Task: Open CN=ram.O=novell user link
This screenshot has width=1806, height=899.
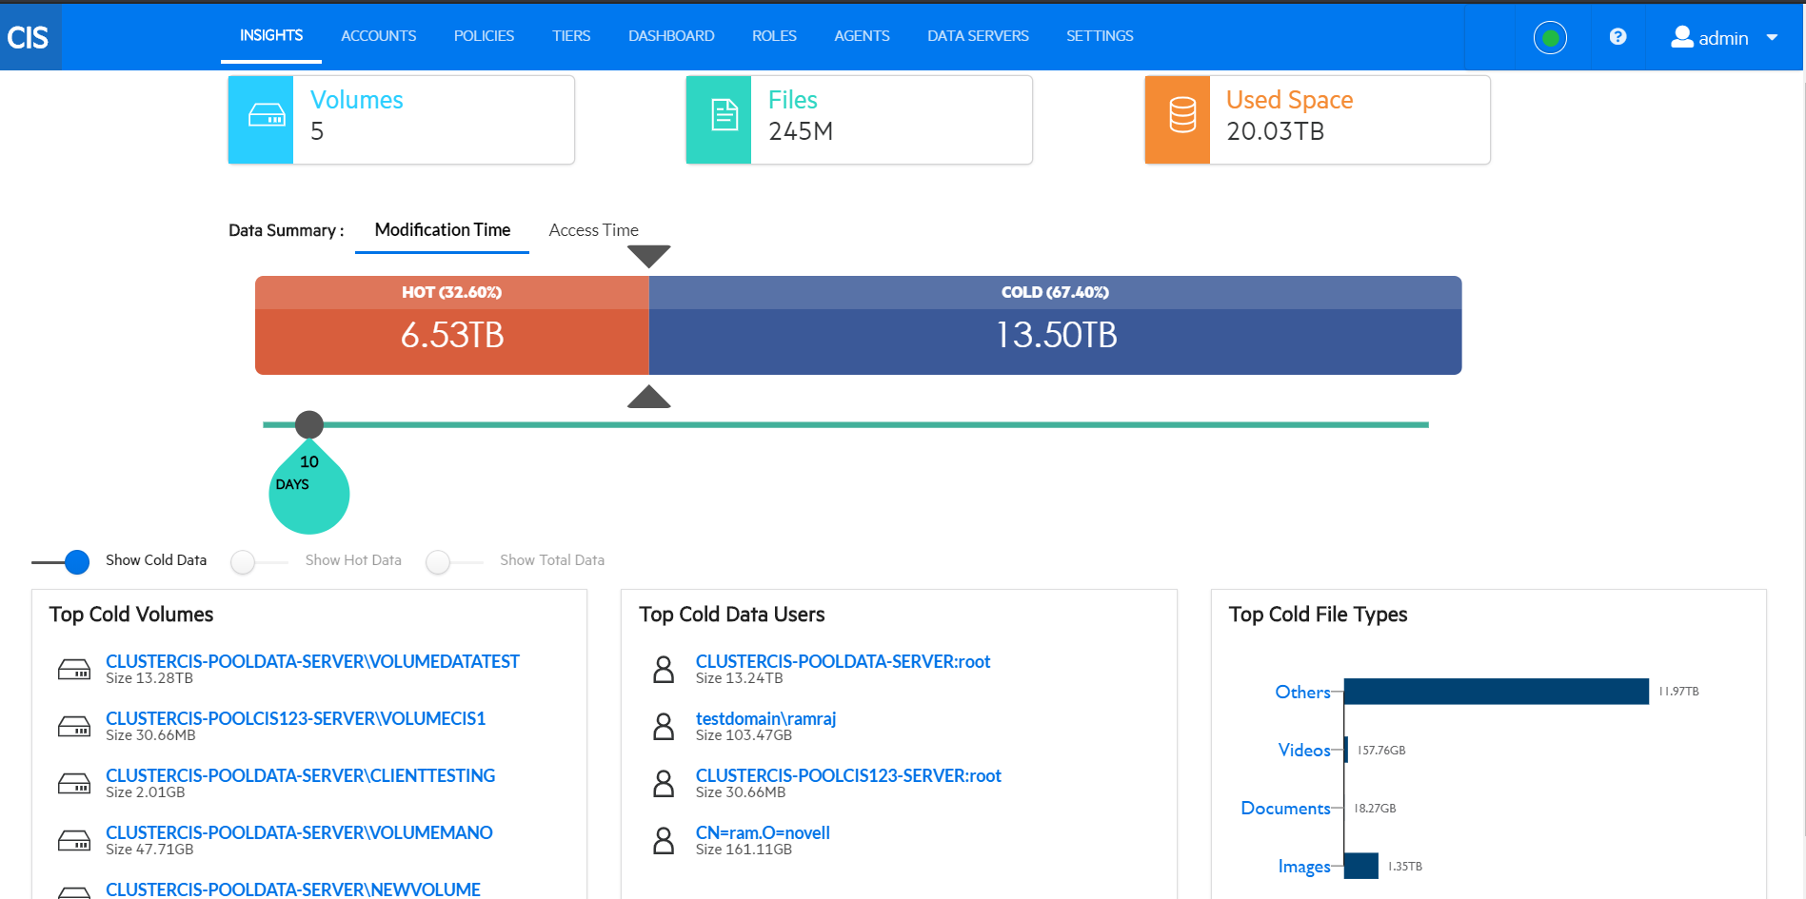Action: click(x=763, y=832)
